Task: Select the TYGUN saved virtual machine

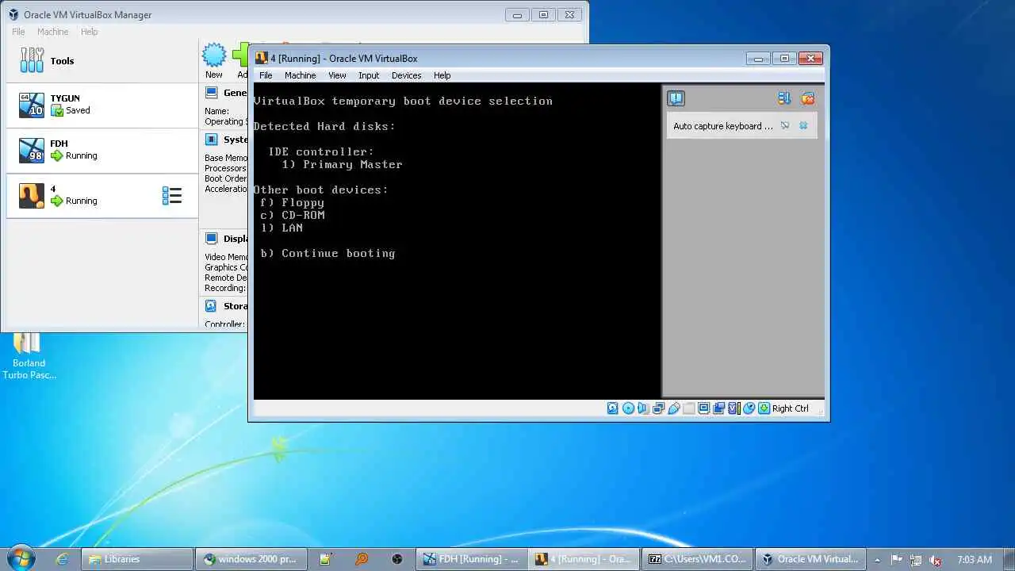Action: (101, 105)
